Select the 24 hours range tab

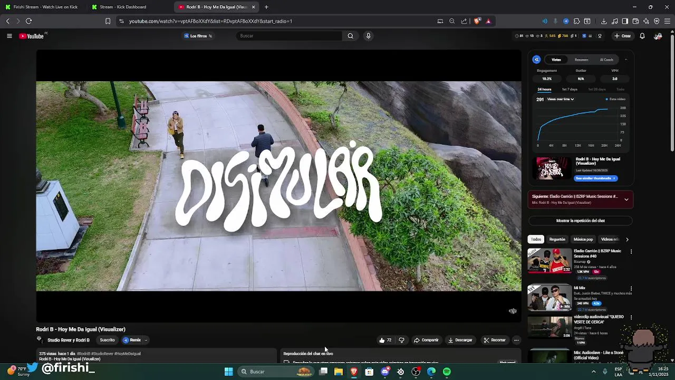pyautogui.click(x=544, y=89)
